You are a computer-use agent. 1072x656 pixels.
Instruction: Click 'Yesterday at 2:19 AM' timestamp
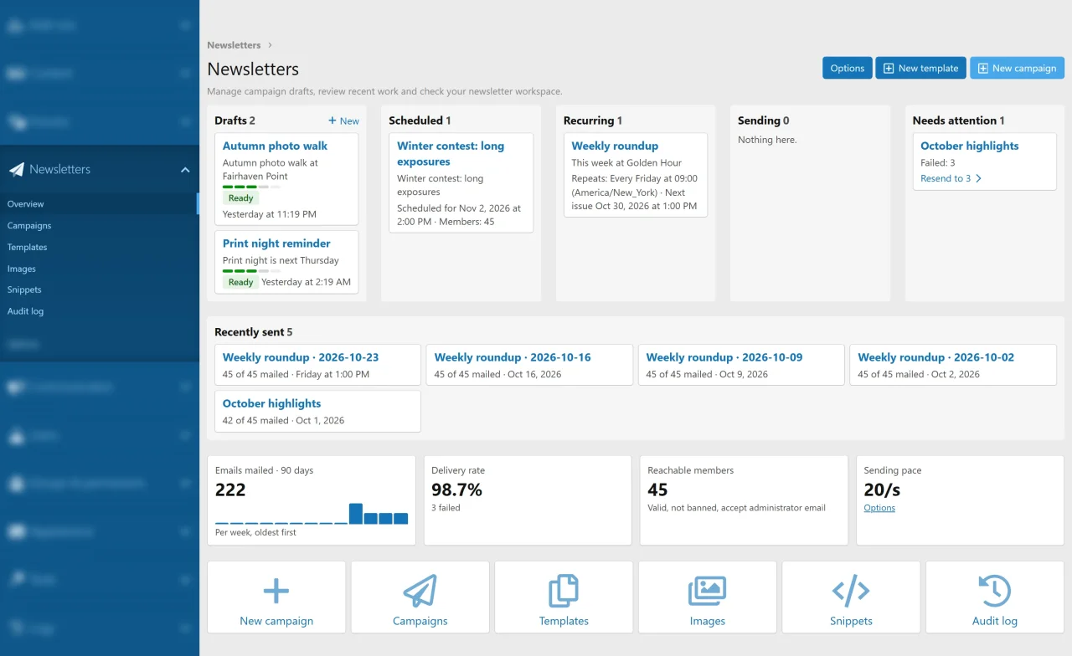pyautogui.click(x=306, y=282)
